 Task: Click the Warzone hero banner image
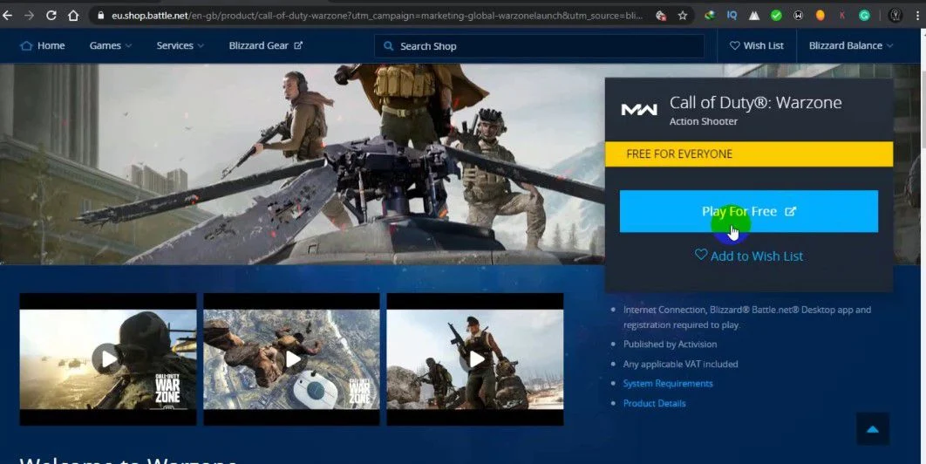pyautogui.click(x=301, y=164)
